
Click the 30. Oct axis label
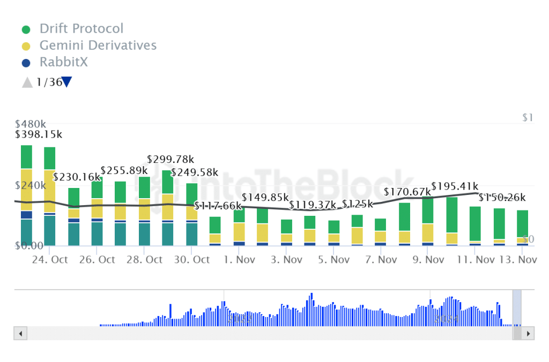pos(192,260)
